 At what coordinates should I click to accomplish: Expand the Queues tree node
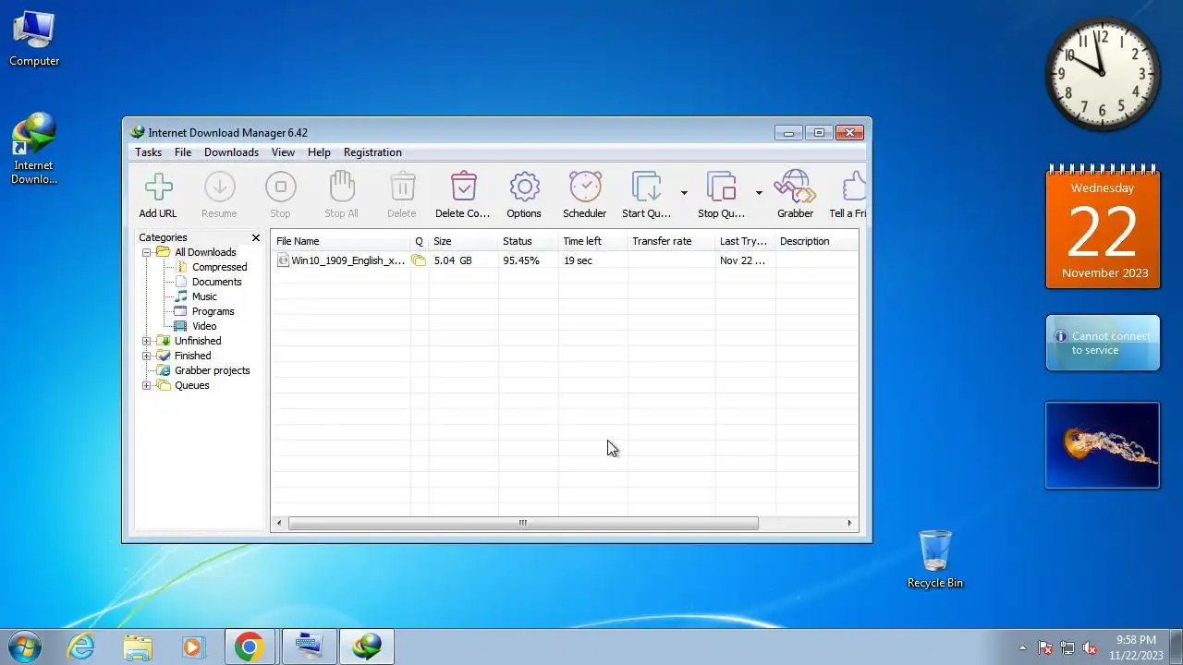pyautogui.click(x=146, y=385)
